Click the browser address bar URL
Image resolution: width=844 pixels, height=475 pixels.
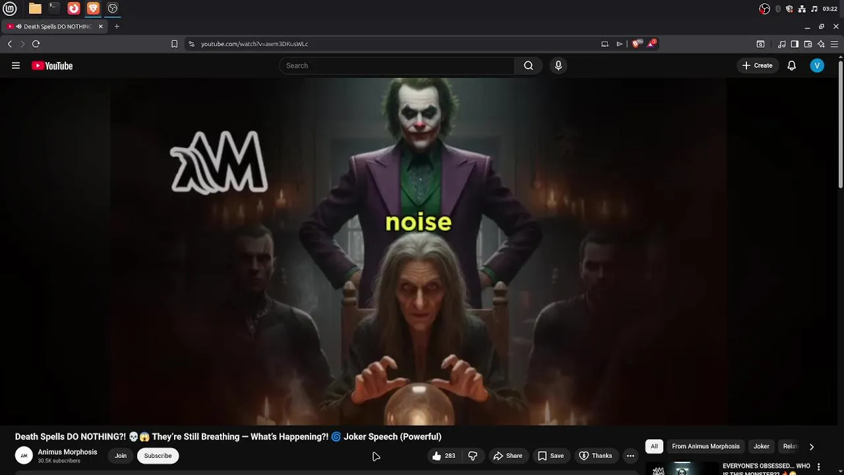(255, 44)
